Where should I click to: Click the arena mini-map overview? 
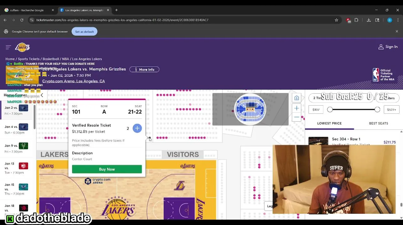[250, 109]
